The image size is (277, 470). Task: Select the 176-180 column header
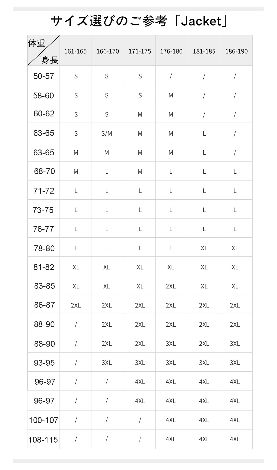(171, 51)
